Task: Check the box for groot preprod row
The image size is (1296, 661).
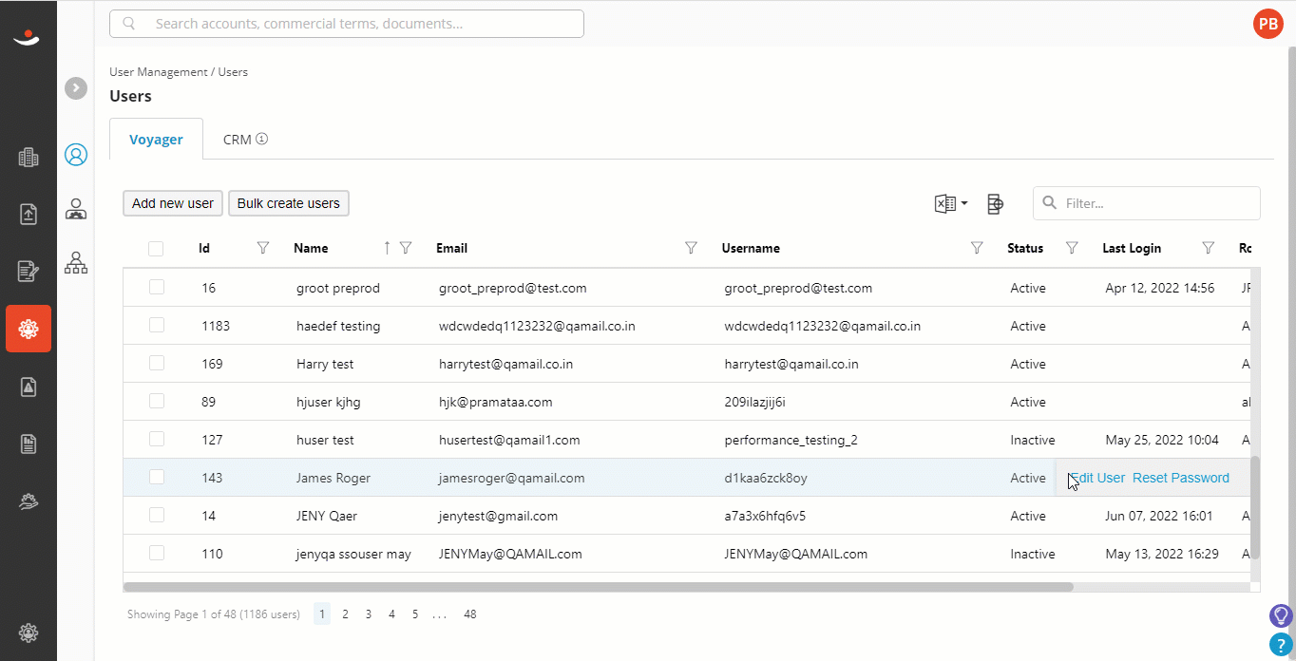Action: tap(157, 287)
